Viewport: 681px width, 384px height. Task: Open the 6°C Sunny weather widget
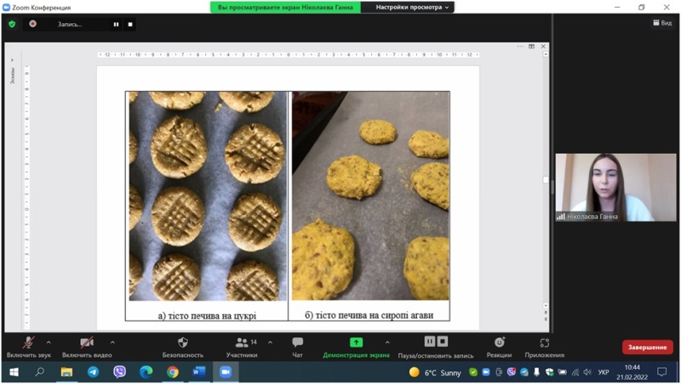(435, 372)
